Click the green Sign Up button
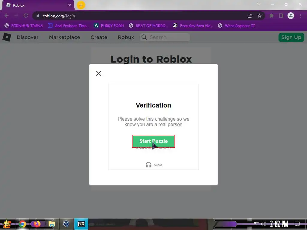Viewport: 307px width, 230px height. (291, 37)
